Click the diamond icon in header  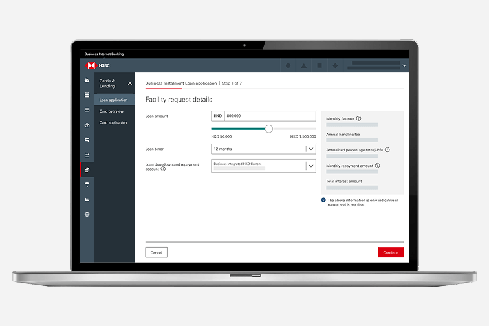click(x=335, y=65)
